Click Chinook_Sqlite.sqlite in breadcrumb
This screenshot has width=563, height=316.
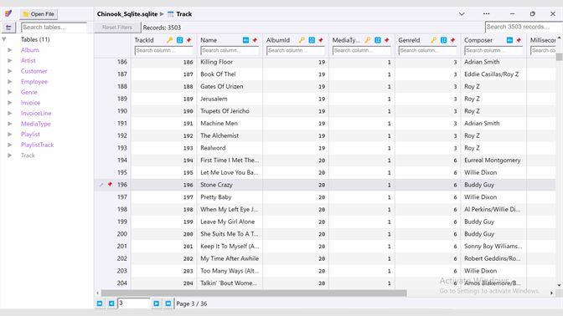(127, 14)
